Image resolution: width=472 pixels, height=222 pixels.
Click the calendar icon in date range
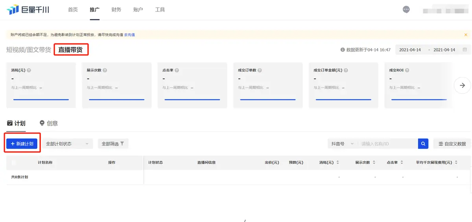pos(465,50)
